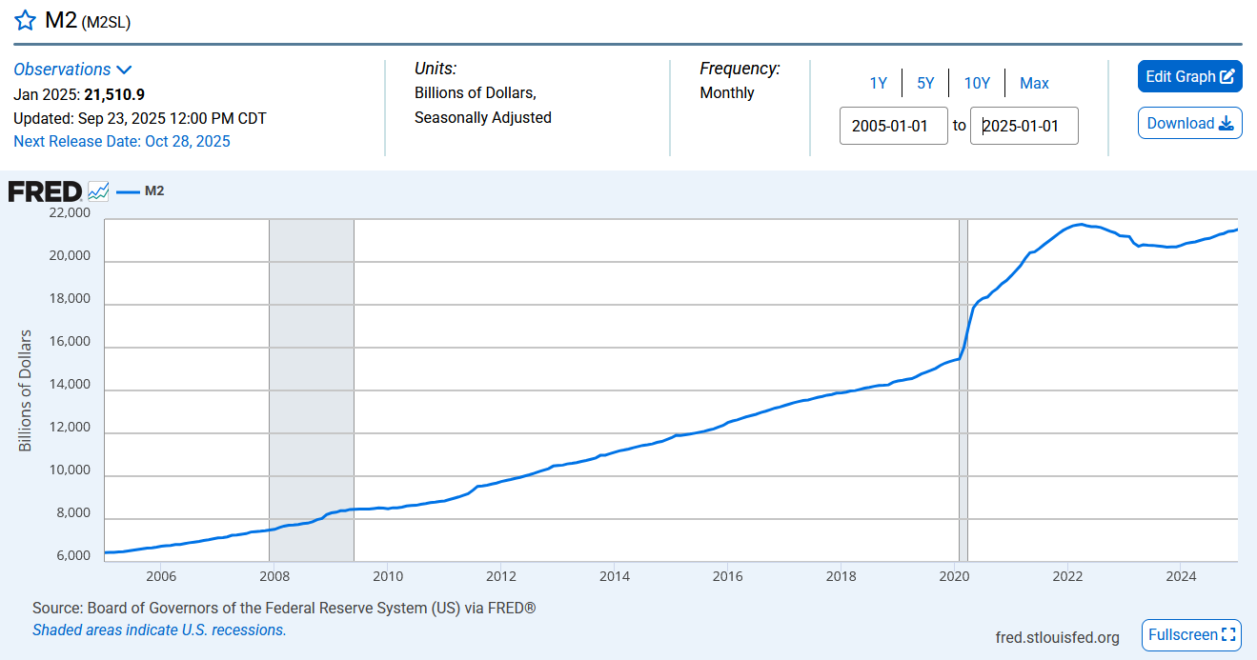This screenshot has width=1257, height=660.
Task: Select the 5Y date range
Action: 925,83
